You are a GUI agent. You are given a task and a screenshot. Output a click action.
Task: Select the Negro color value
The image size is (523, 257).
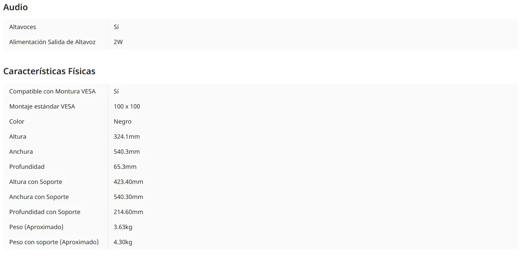[x=122, y=122]
